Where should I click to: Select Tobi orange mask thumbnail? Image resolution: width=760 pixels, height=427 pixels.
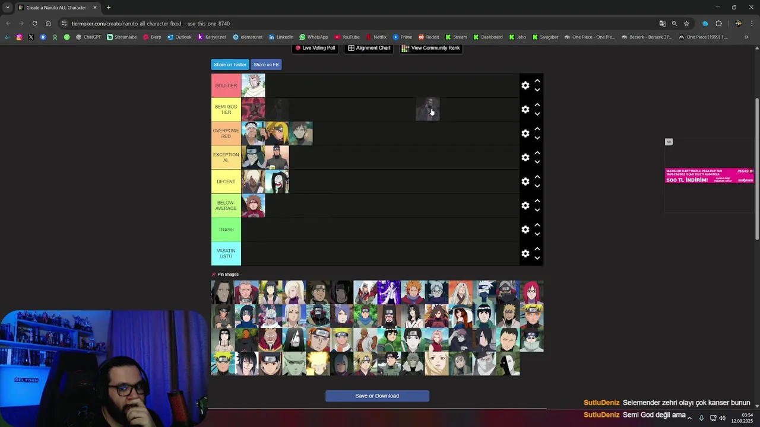[247, 340]
